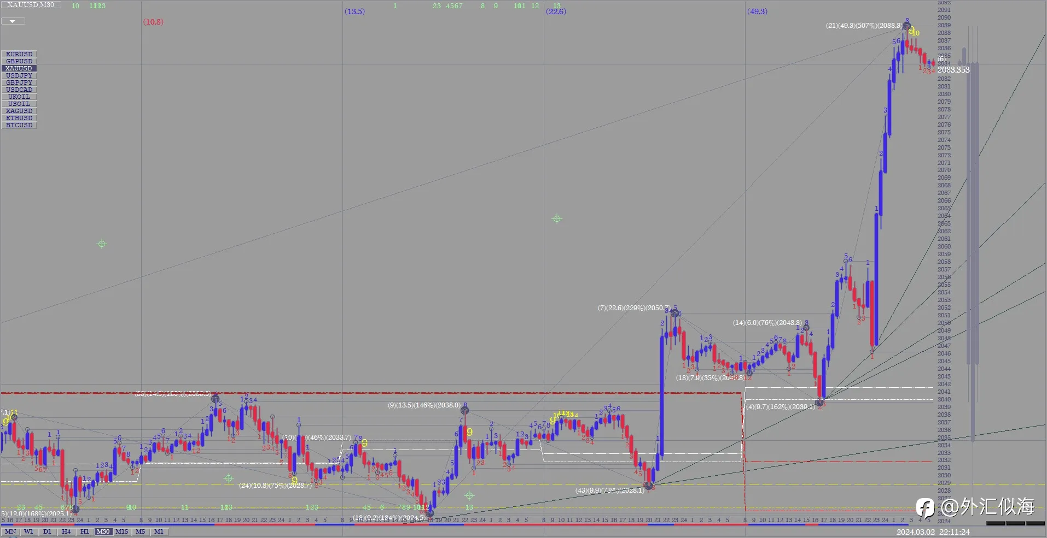Click the 2024.03.02 22:11:24 timestamp
Viewport: 1047px width, 538px height.
tap(933, 532)
